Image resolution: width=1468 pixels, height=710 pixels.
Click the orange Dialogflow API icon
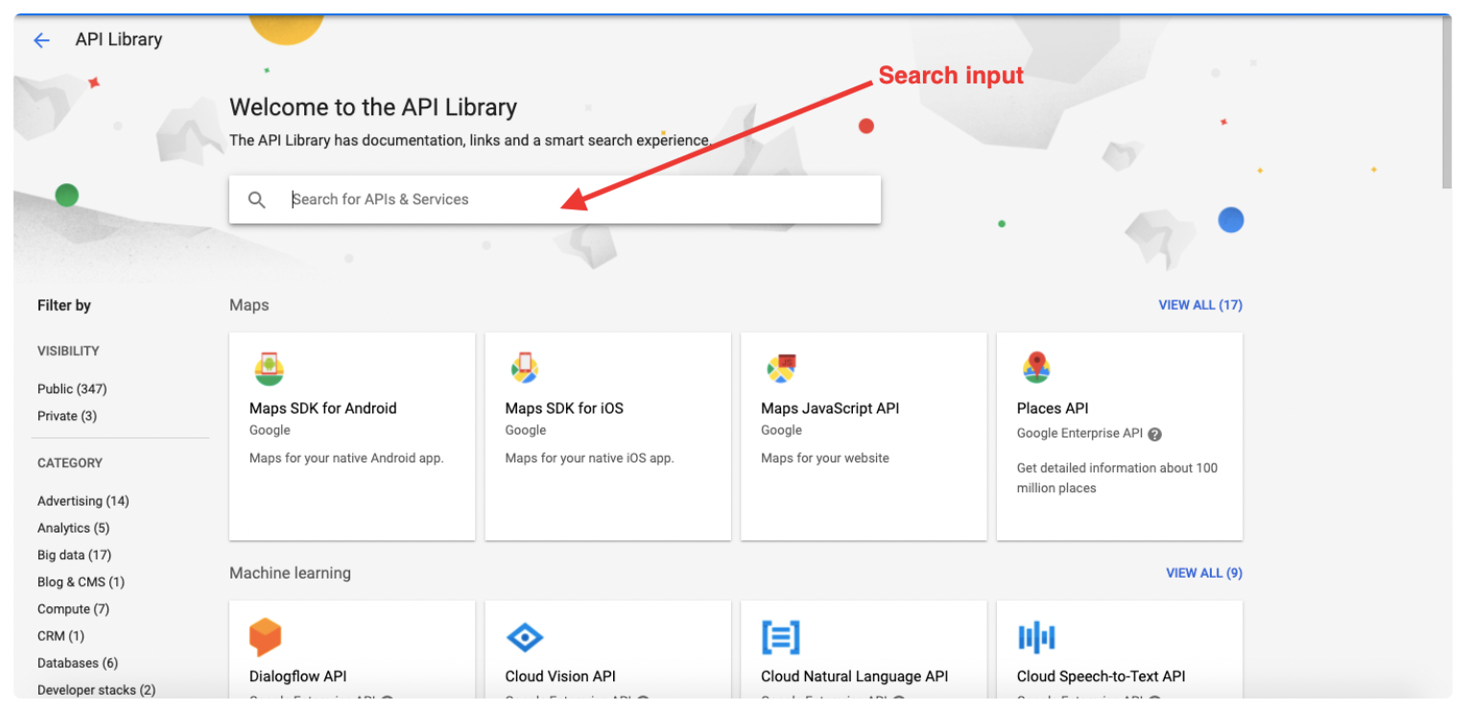click(x=266, y=637)
